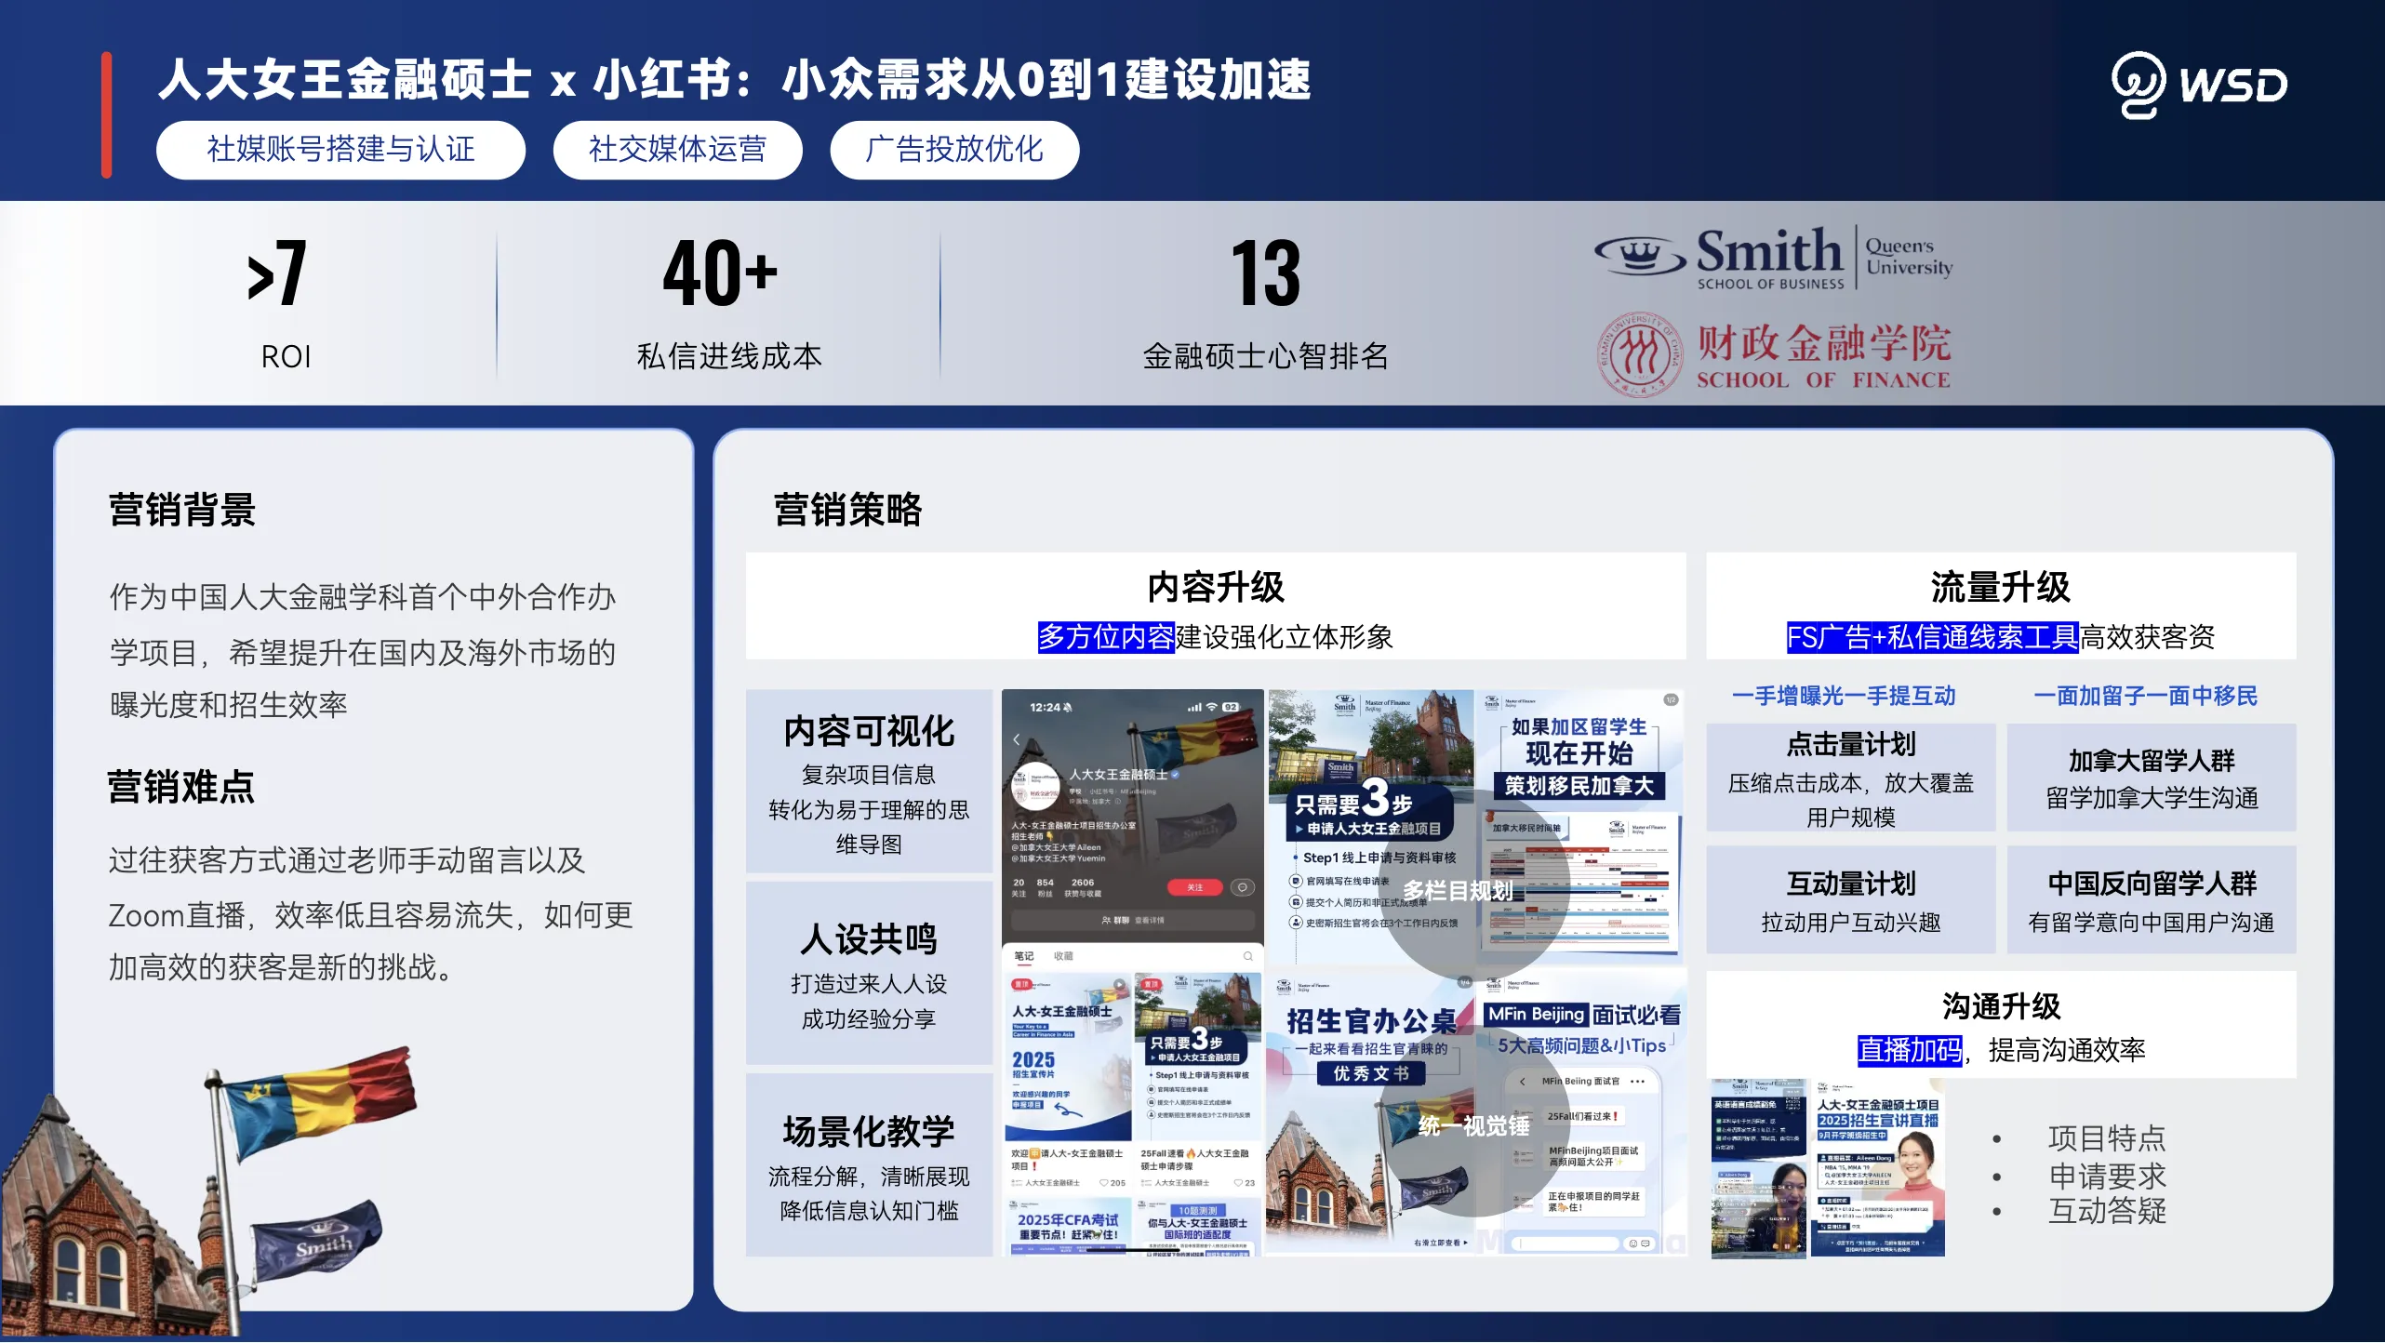Click the 互动量计划 card
The image size is (2385, 1343).
[1850, 900]
